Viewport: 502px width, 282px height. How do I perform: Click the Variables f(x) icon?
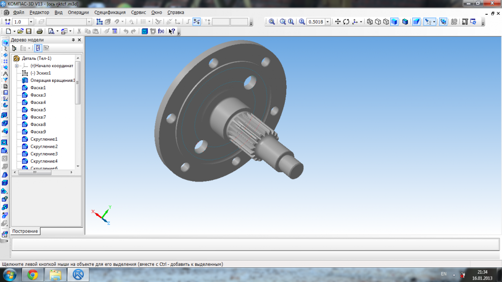click(x=161, y=31)
